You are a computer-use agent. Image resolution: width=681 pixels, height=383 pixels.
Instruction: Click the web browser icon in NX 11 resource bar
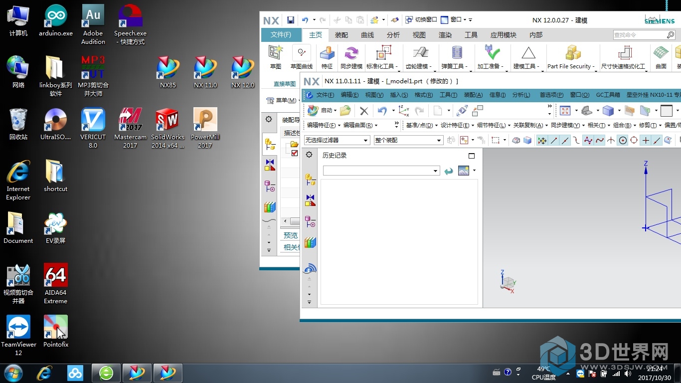pyautogui.click(x=310, y=268)
